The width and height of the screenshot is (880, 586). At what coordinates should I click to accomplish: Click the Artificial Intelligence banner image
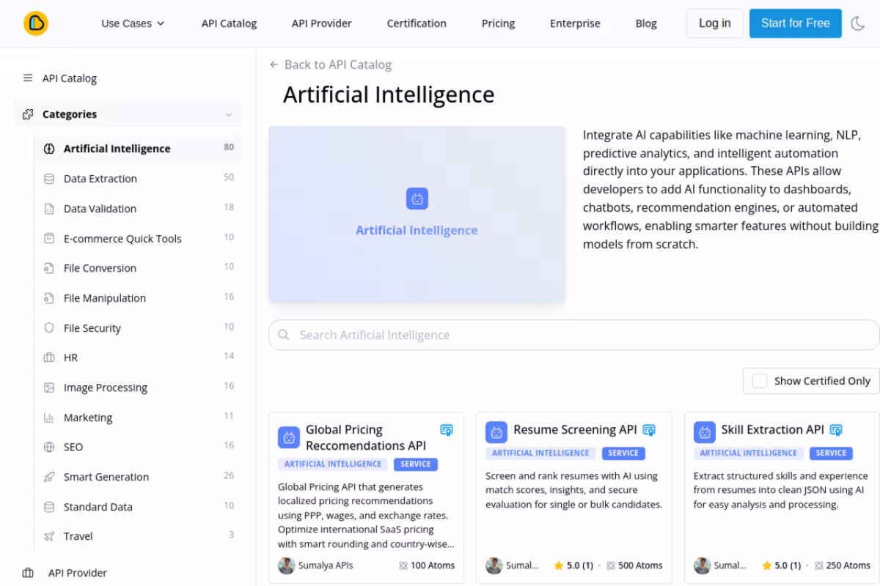click(417, 214)
